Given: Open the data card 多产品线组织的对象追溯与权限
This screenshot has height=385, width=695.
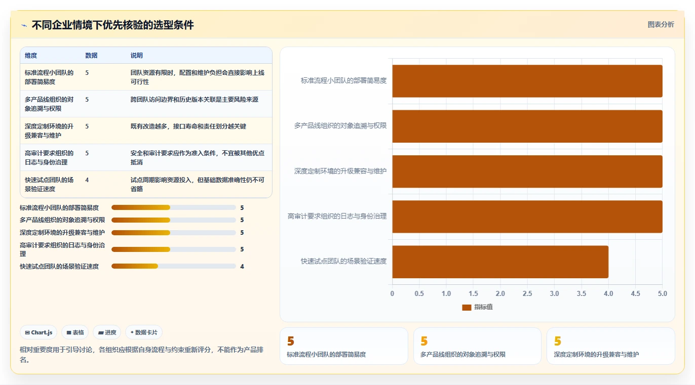Looking at the screenshot, I should pos(477,346).
